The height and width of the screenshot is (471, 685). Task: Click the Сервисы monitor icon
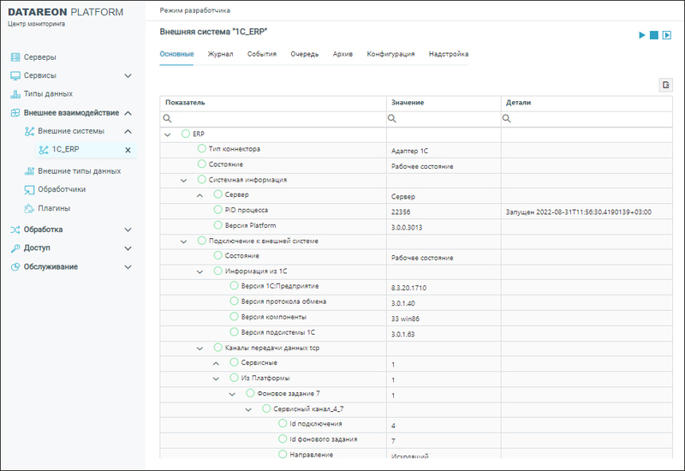click(15, 75)
